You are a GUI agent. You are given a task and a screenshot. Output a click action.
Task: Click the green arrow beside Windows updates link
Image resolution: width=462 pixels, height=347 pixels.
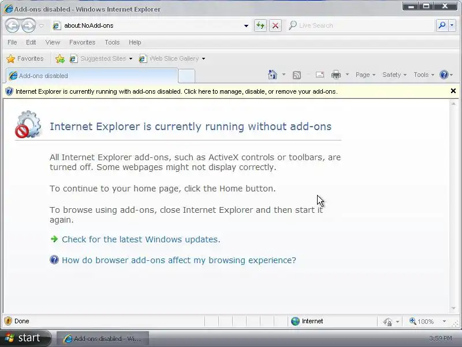pos(54,239)
